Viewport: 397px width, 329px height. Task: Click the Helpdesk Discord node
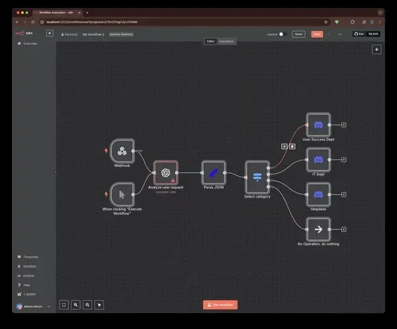point(318,194)
